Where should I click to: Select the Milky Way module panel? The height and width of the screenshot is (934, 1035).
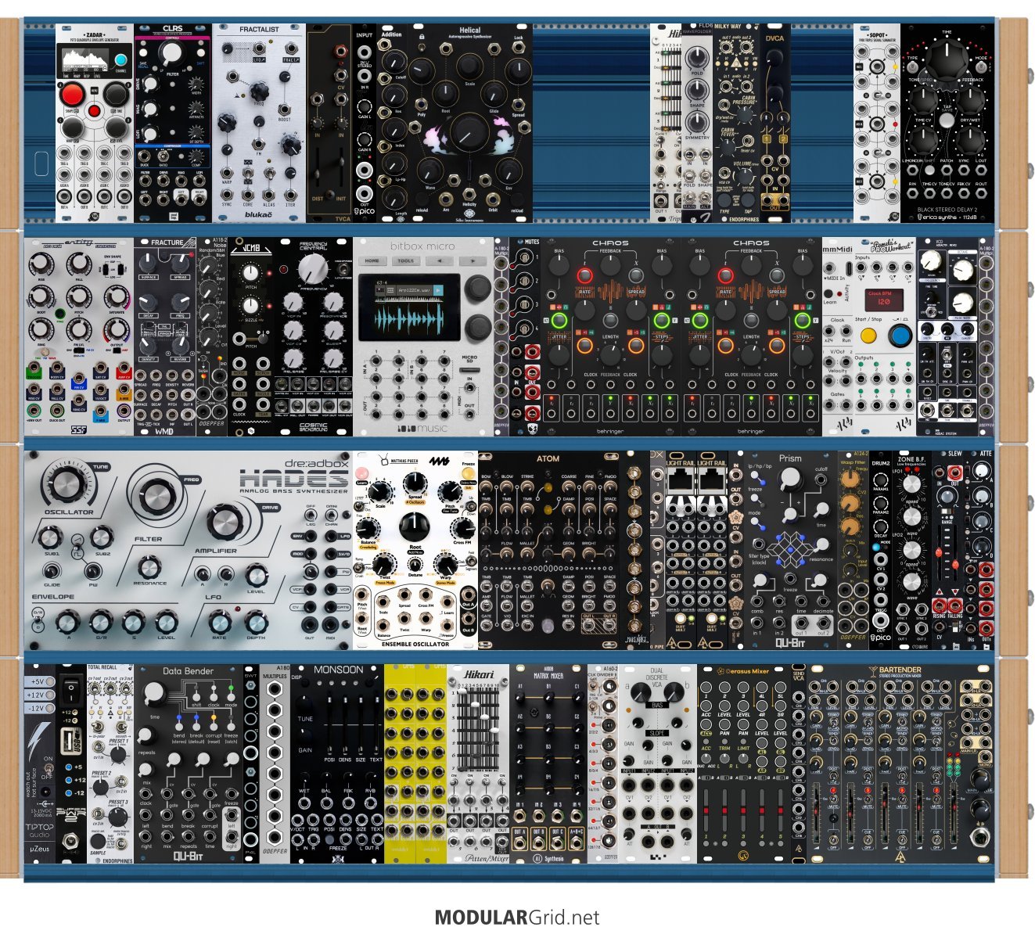(x=735, y=123)
